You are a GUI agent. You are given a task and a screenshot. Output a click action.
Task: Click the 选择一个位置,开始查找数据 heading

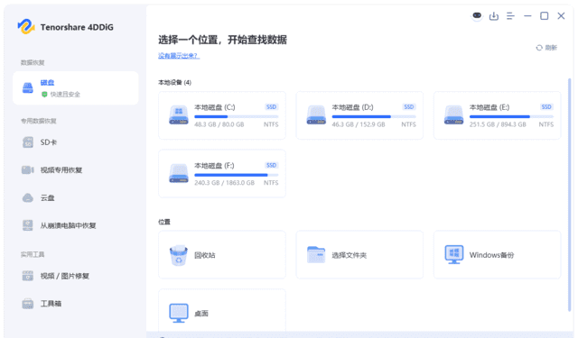pyautogui.click(x=222, y=40)
